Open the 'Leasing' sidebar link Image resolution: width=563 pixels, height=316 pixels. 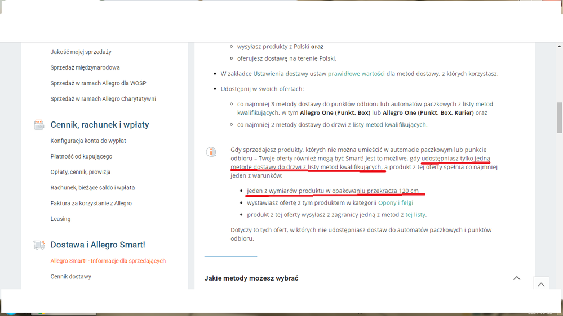[x=60, y=219]
